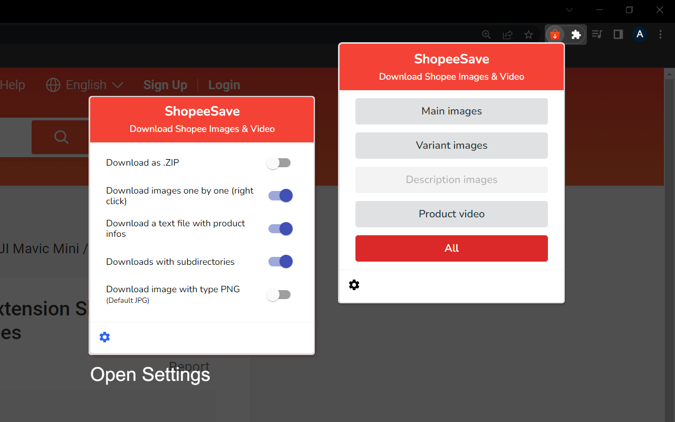The height and width of the screenshot is (422, 675).
Task: Open the browser three-dot menu
Action: click(x=660, y=34)
